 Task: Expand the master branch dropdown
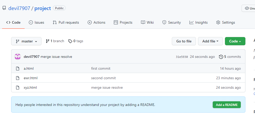(26, 41)
